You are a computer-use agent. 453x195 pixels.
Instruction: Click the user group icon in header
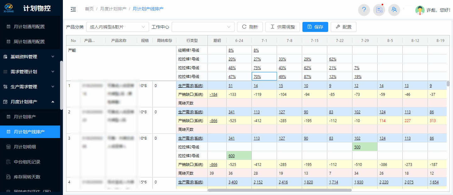(x=394, y=10)
